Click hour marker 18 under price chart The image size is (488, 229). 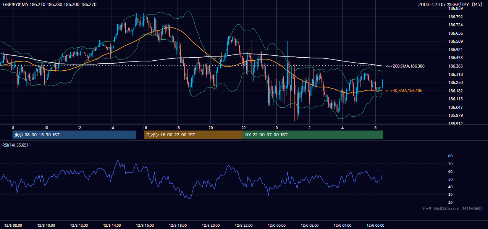point(178,127)
